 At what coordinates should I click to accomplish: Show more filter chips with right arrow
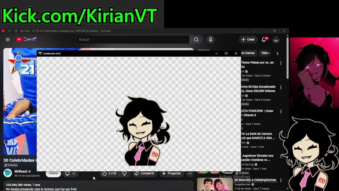pyautogui.click(x=277, y=53)
